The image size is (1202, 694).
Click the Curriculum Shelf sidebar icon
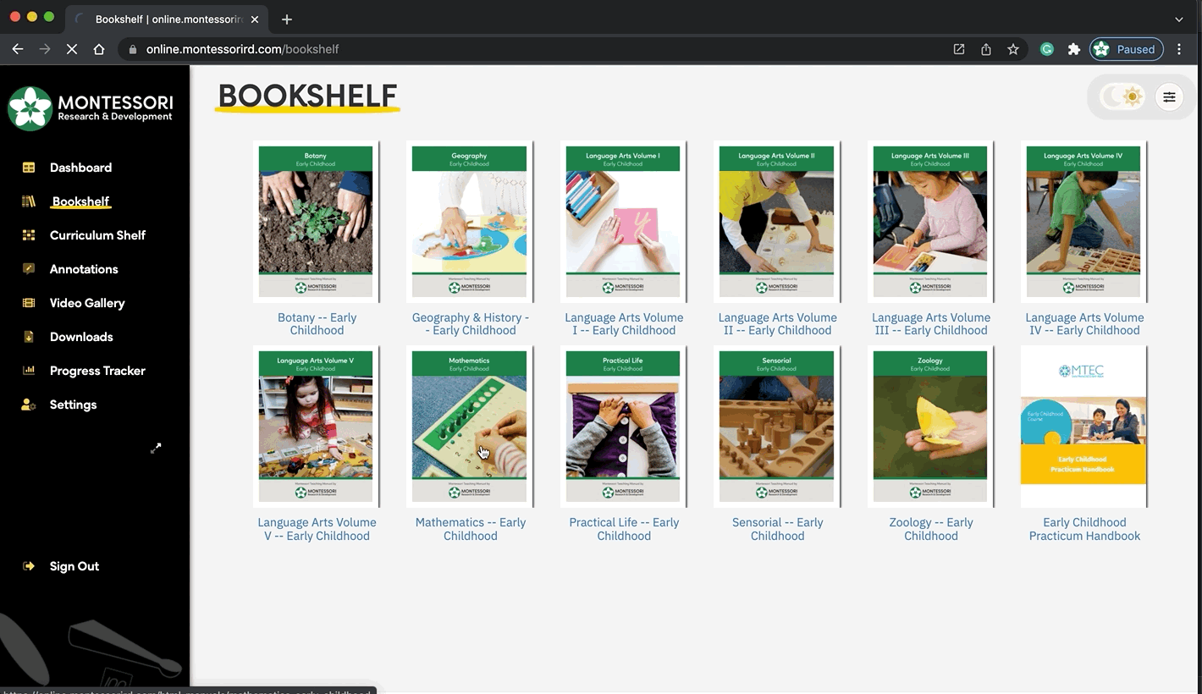[29, 235]
